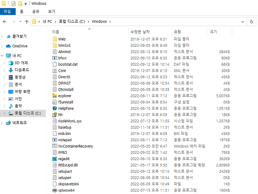The height and width of the screenshot is (194, 258).
Task: Open quick access toolbar customize dropdown
Action: [x=26, y=4]
